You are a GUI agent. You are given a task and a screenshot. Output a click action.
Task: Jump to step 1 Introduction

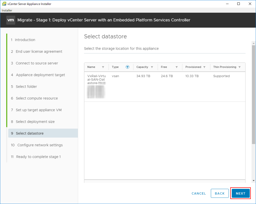(x=25, y=40)
